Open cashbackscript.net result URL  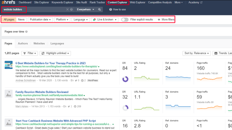[x=64, y=124]
